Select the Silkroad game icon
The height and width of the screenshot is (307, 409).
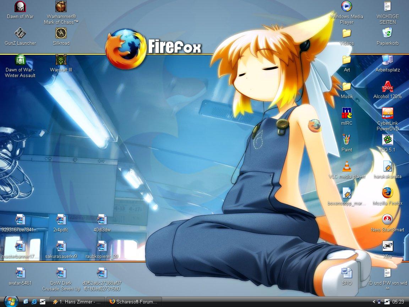pyautogui.click(x=61, y=34)
